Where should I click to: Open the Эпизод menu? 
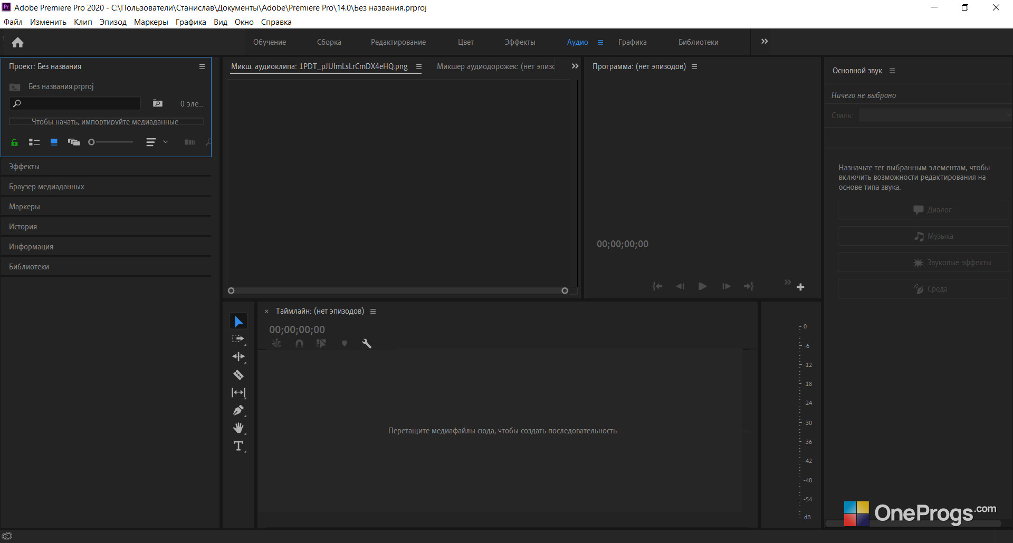pos(113,22)
